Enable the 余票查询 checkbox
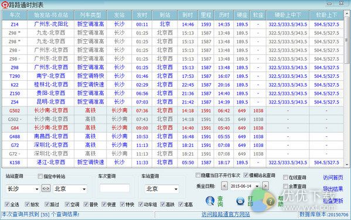351x220 pixels. point(285,186)
